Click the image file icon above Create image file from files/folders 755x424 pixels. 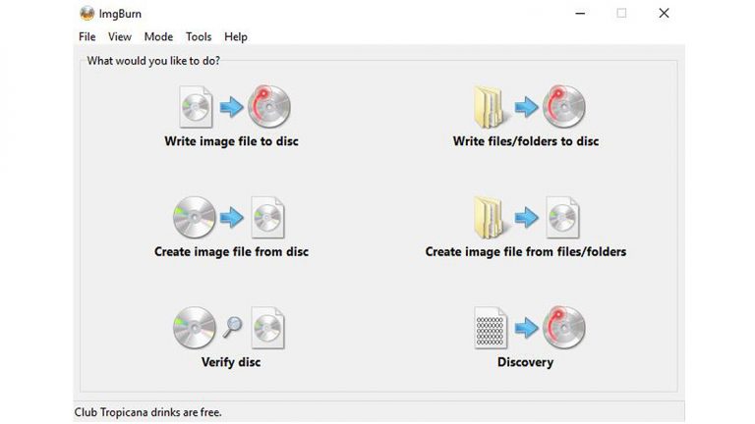562,217
